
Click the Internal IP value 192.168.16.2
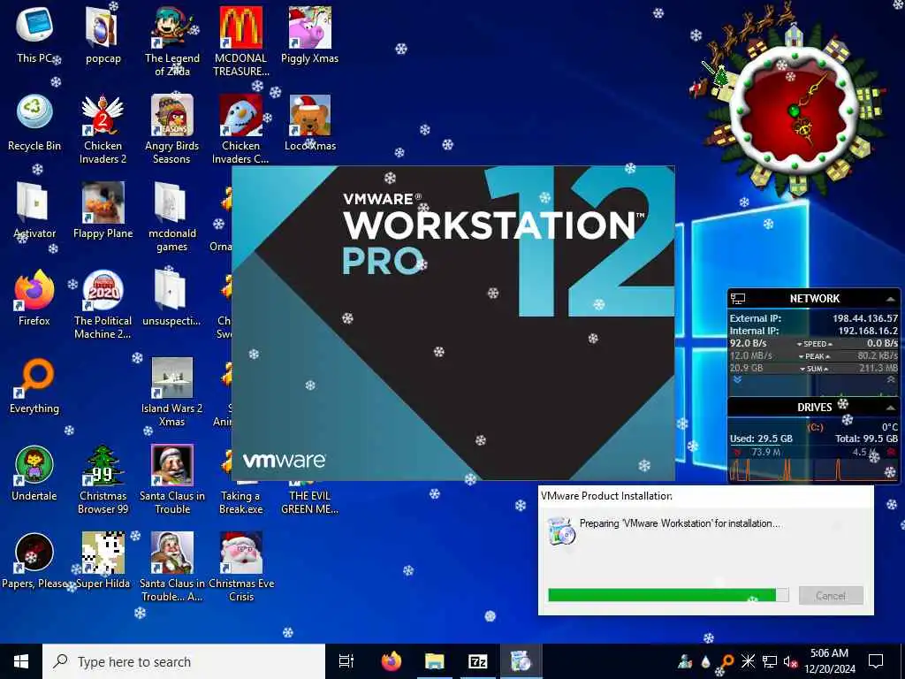point(868,331)
